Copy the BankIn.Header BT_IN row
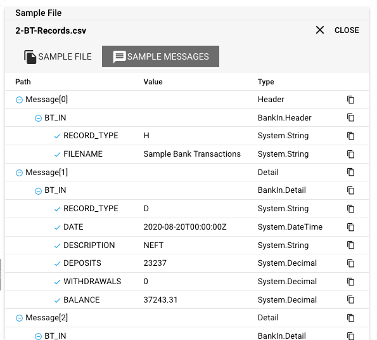 tap(350, 117)
